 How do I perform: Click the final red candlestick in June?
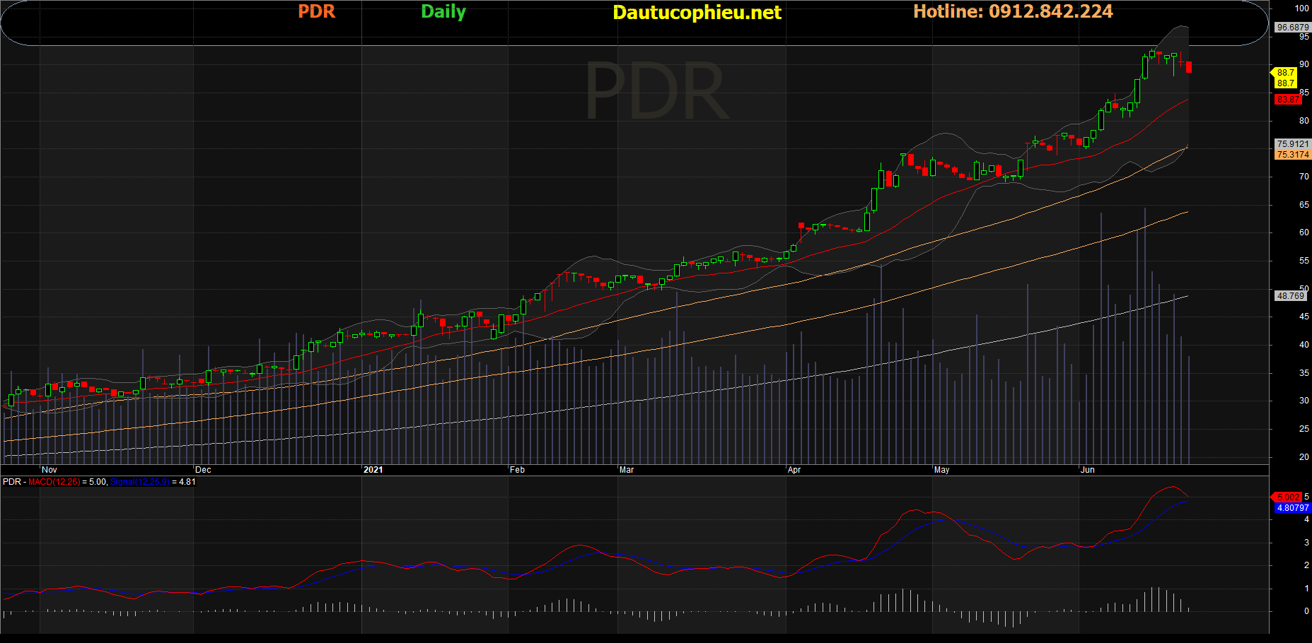[x=1189, y=67]
